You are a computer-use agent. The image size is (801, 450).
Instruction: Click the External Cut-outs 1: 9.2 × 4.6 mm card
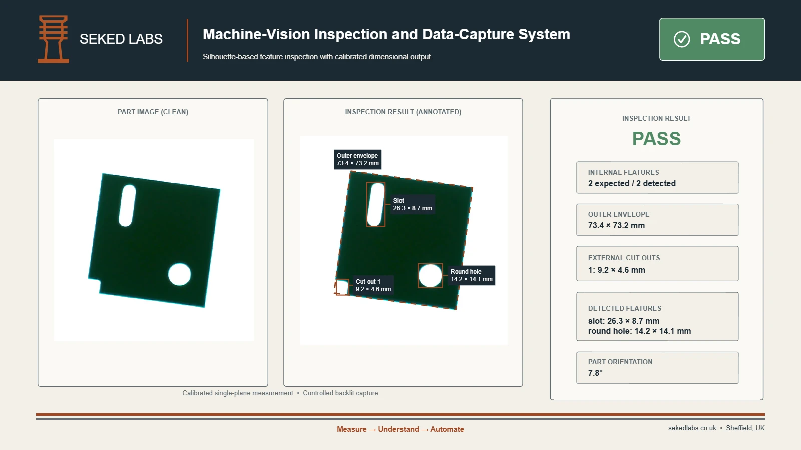[x=657, y=264]
